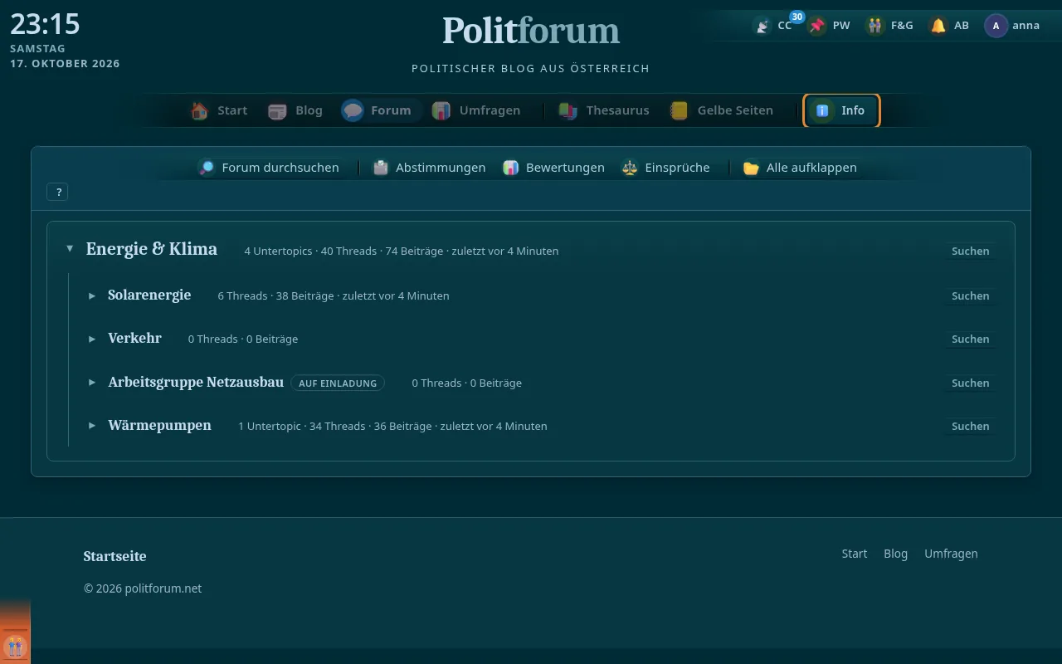Open the anna user profile avatar
The width and height of the screenshot is (1062, 664).
click(996, 26)
